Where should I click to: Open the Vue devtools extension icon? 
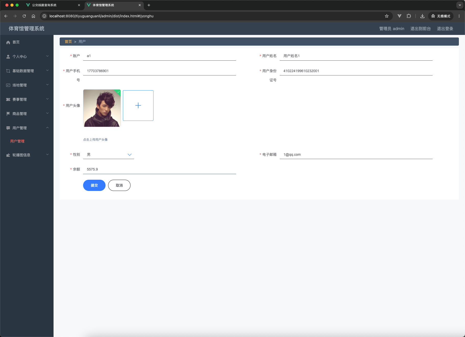399,16
